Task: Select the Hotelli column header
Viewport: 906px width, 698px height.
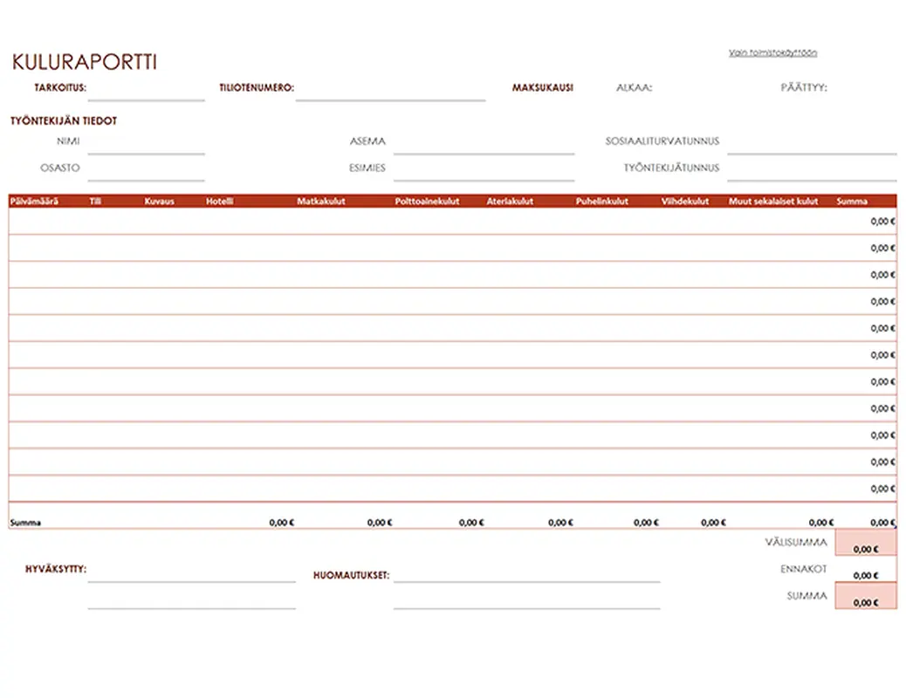Action: [220, 202]
